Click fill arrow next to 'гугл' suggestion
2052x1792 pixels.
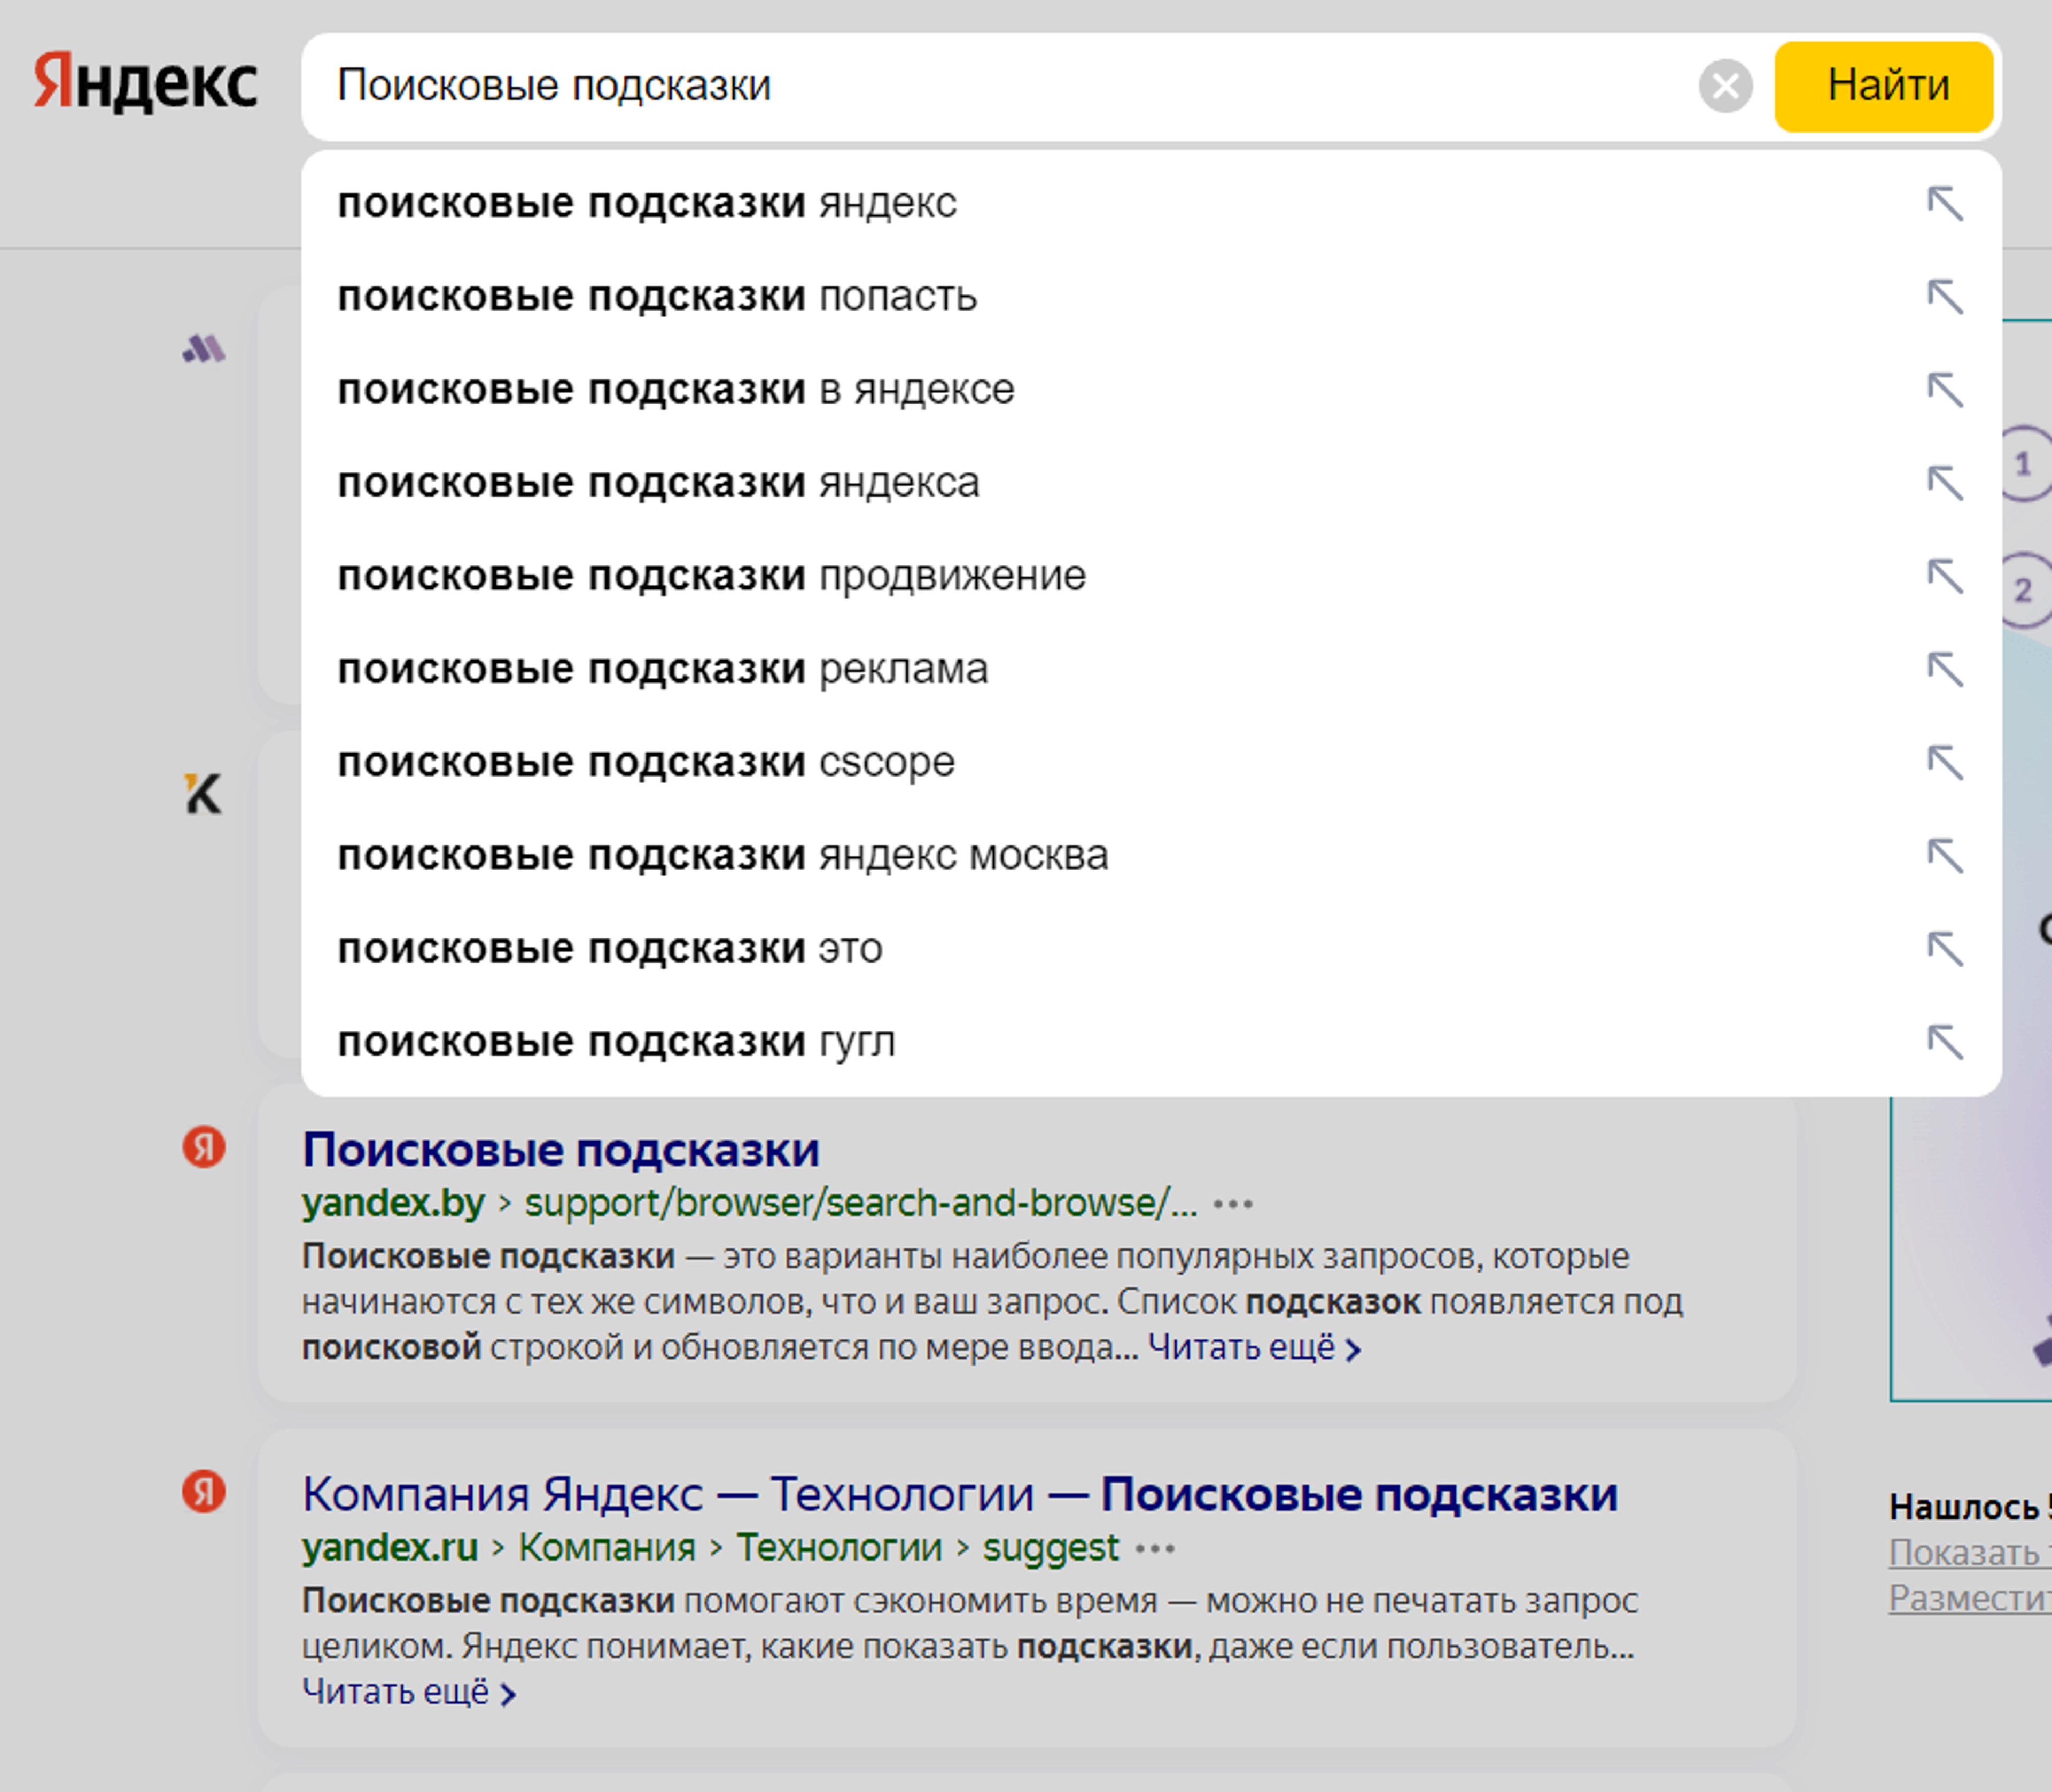click(x=1945, y=1042)
